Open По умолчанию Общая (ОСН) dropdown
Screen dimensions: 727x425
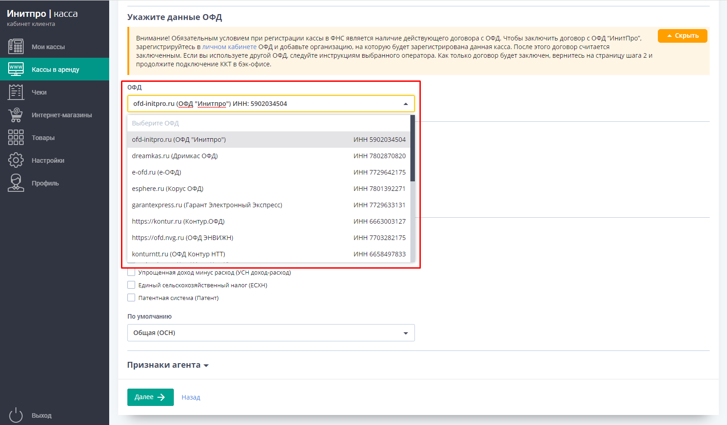pos(271,333)
